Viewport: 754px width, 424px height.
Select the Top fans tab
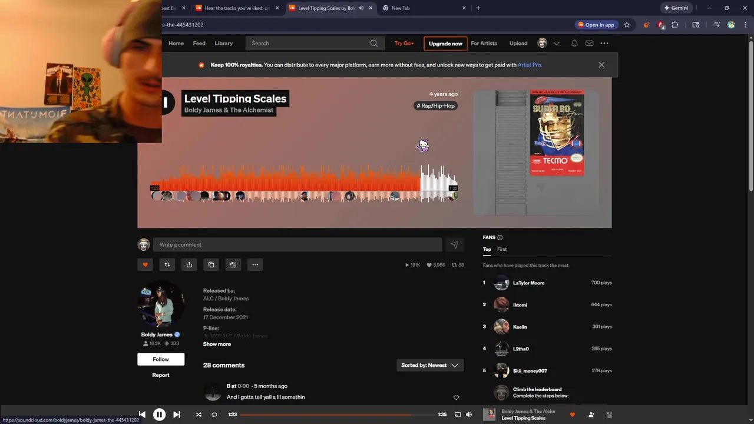click(x=487, y=249)
